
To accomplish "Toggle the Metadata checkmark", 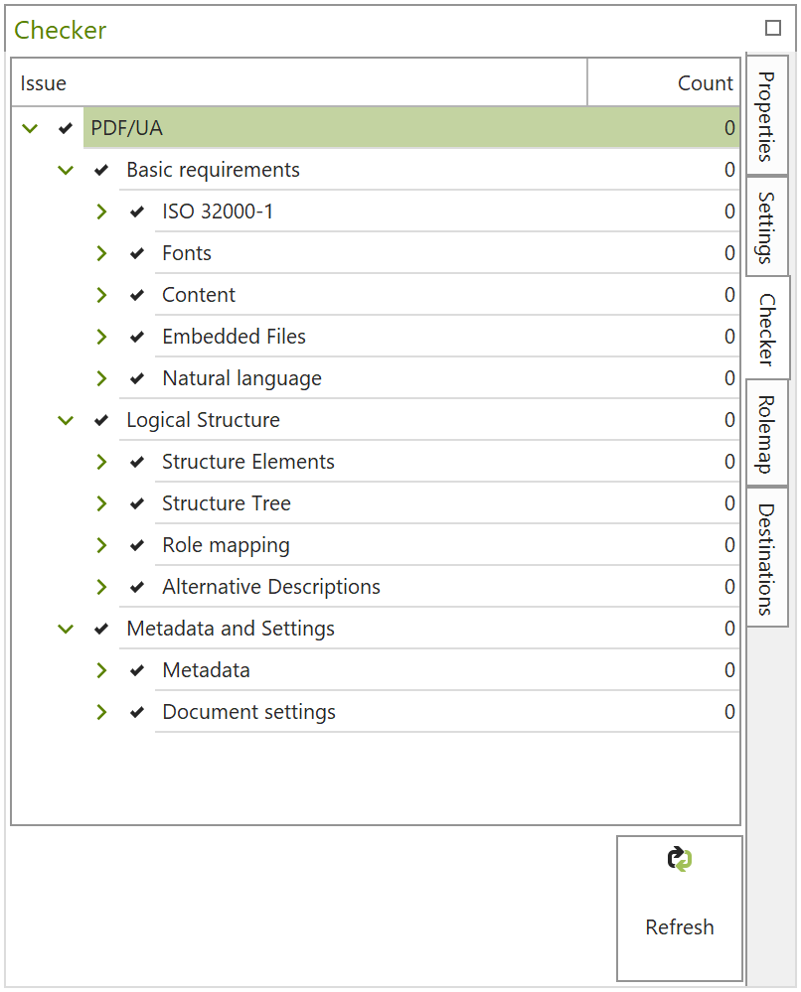I will point(137,670).
